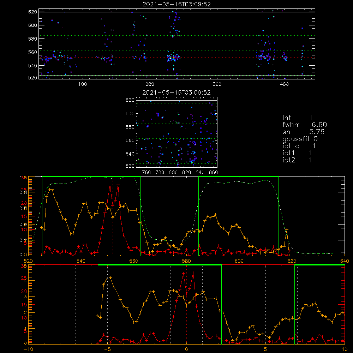This screenshot has width=353, height=353.
Task: Click x-axis label 860 in middle image
Action: click(214, 173)
